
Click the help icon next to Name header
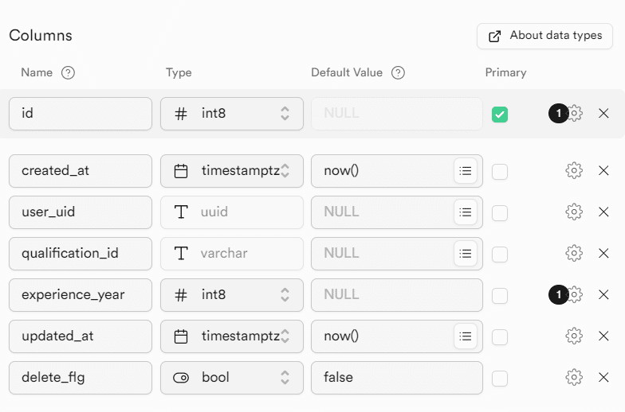point(69,72)
